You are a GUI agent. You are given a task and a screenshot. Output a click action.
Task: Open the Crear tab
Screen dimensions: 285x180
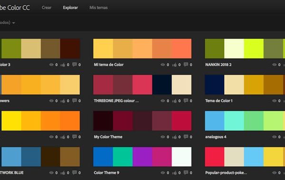click(x=47, y=8)
